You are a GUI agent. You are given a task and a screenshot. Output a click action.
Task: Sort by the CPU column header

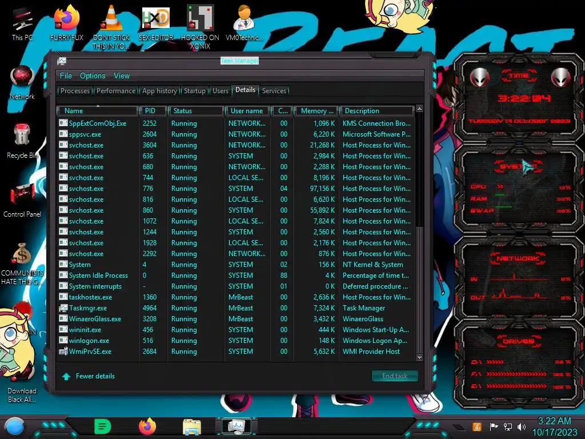[282, 111]
